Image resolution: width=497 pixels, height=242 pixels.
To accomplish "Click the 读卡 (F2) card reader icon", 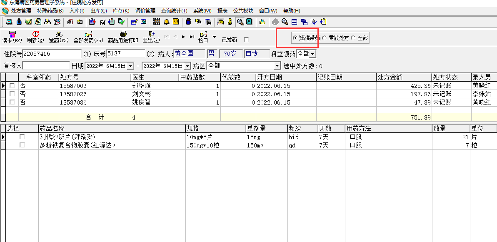I will click(x=12, y=35).
